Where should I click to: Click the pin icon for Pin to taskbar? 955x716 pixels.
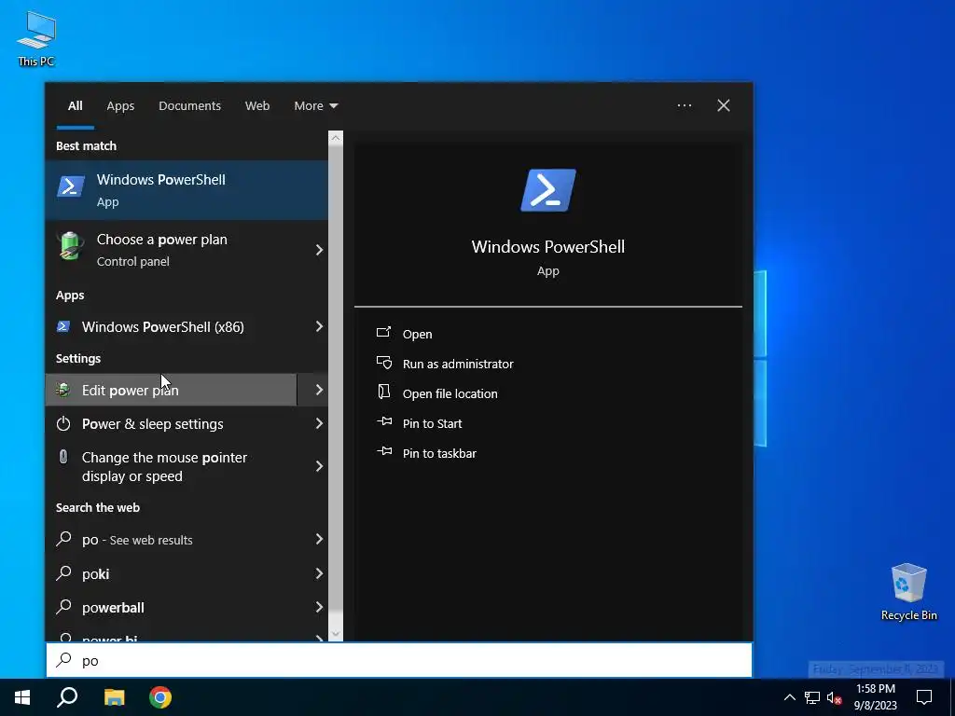384,451
